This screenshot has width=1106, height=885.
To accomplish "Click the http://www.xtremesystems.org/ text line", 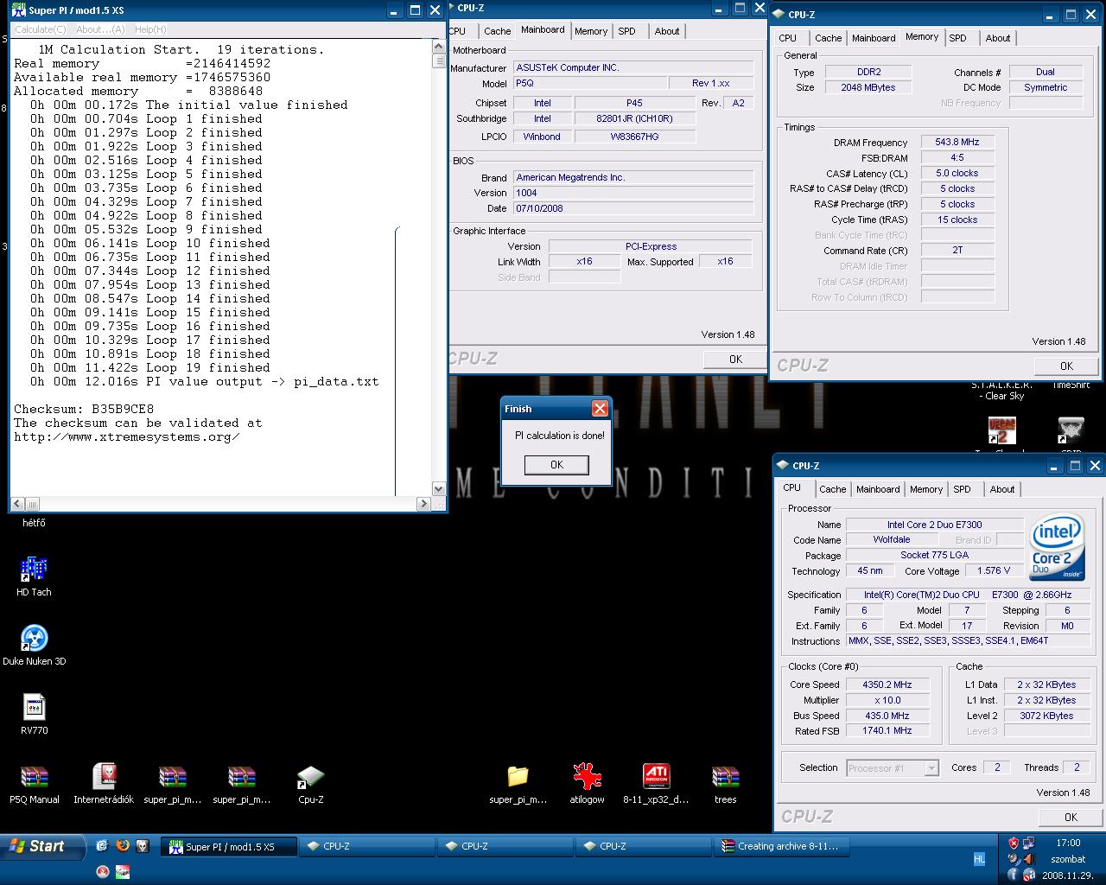I will (x=126, y=436).
